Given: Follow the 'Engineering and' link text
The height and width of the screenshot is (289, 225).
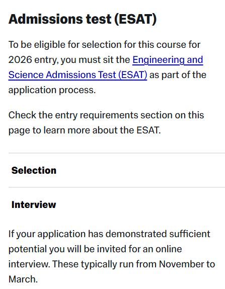Looking at the screenshot, I should pos(168,60).
